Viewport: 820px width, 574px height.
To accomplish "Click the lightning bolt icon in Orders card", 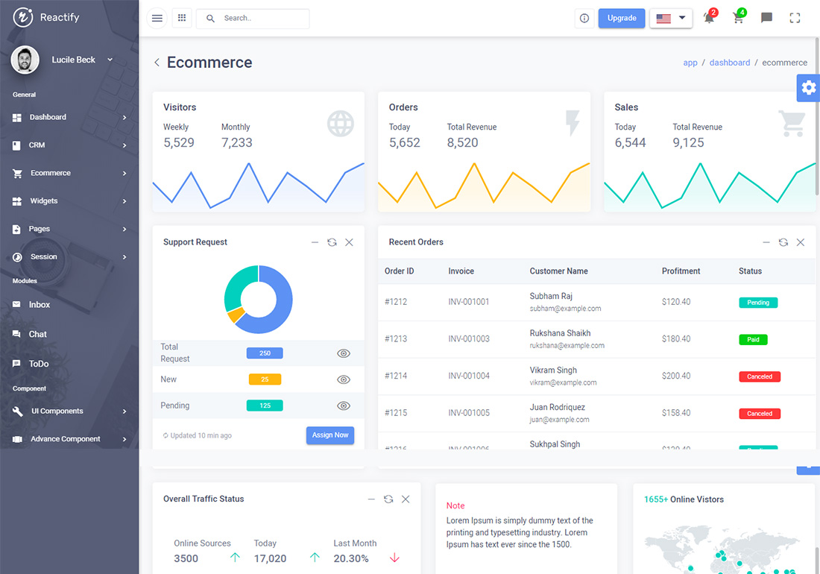I will click(573, 124).
